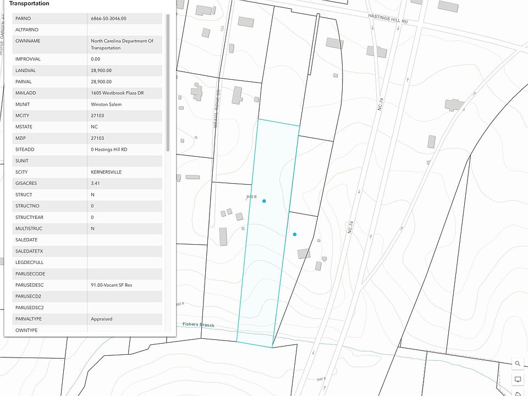Screen dimensions: 528x396
Task: Click the MAILADD 1605 Westbrook Plaza DR value
Action: click(117, 93)
